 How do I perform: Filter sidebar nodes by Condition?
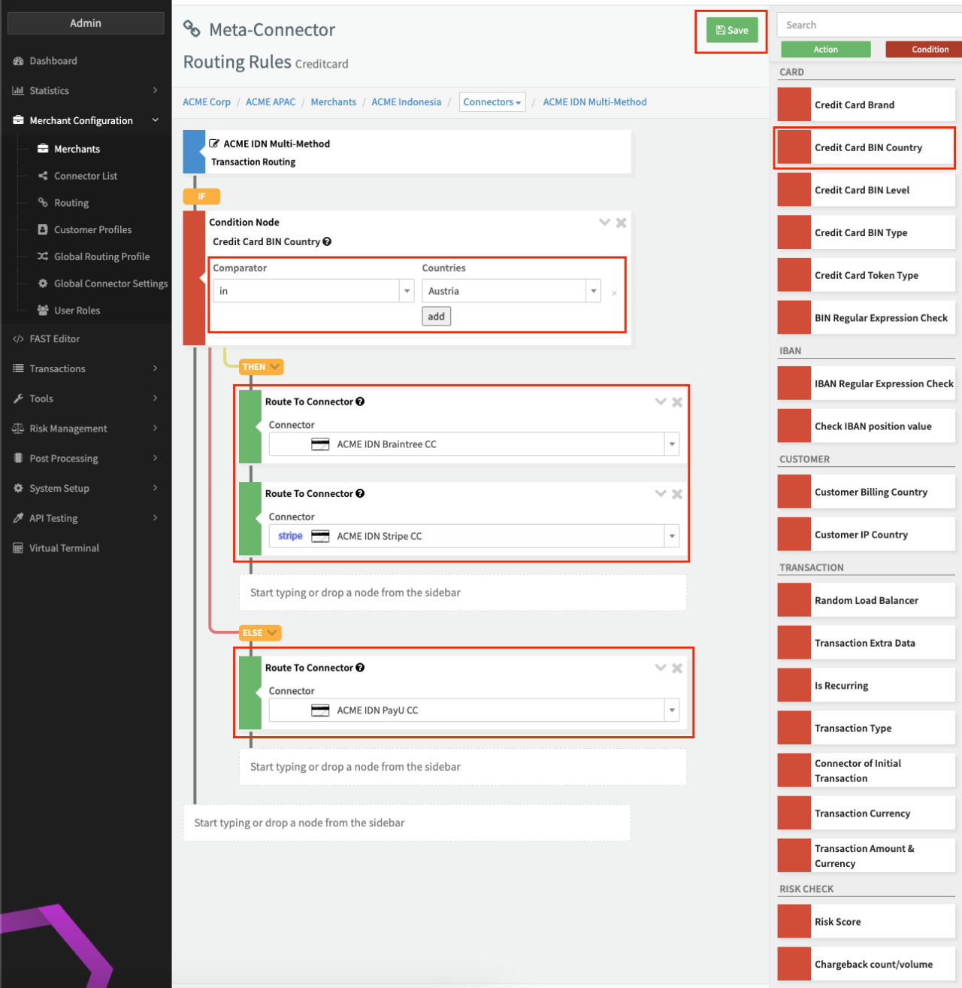[x=930, y=50]
